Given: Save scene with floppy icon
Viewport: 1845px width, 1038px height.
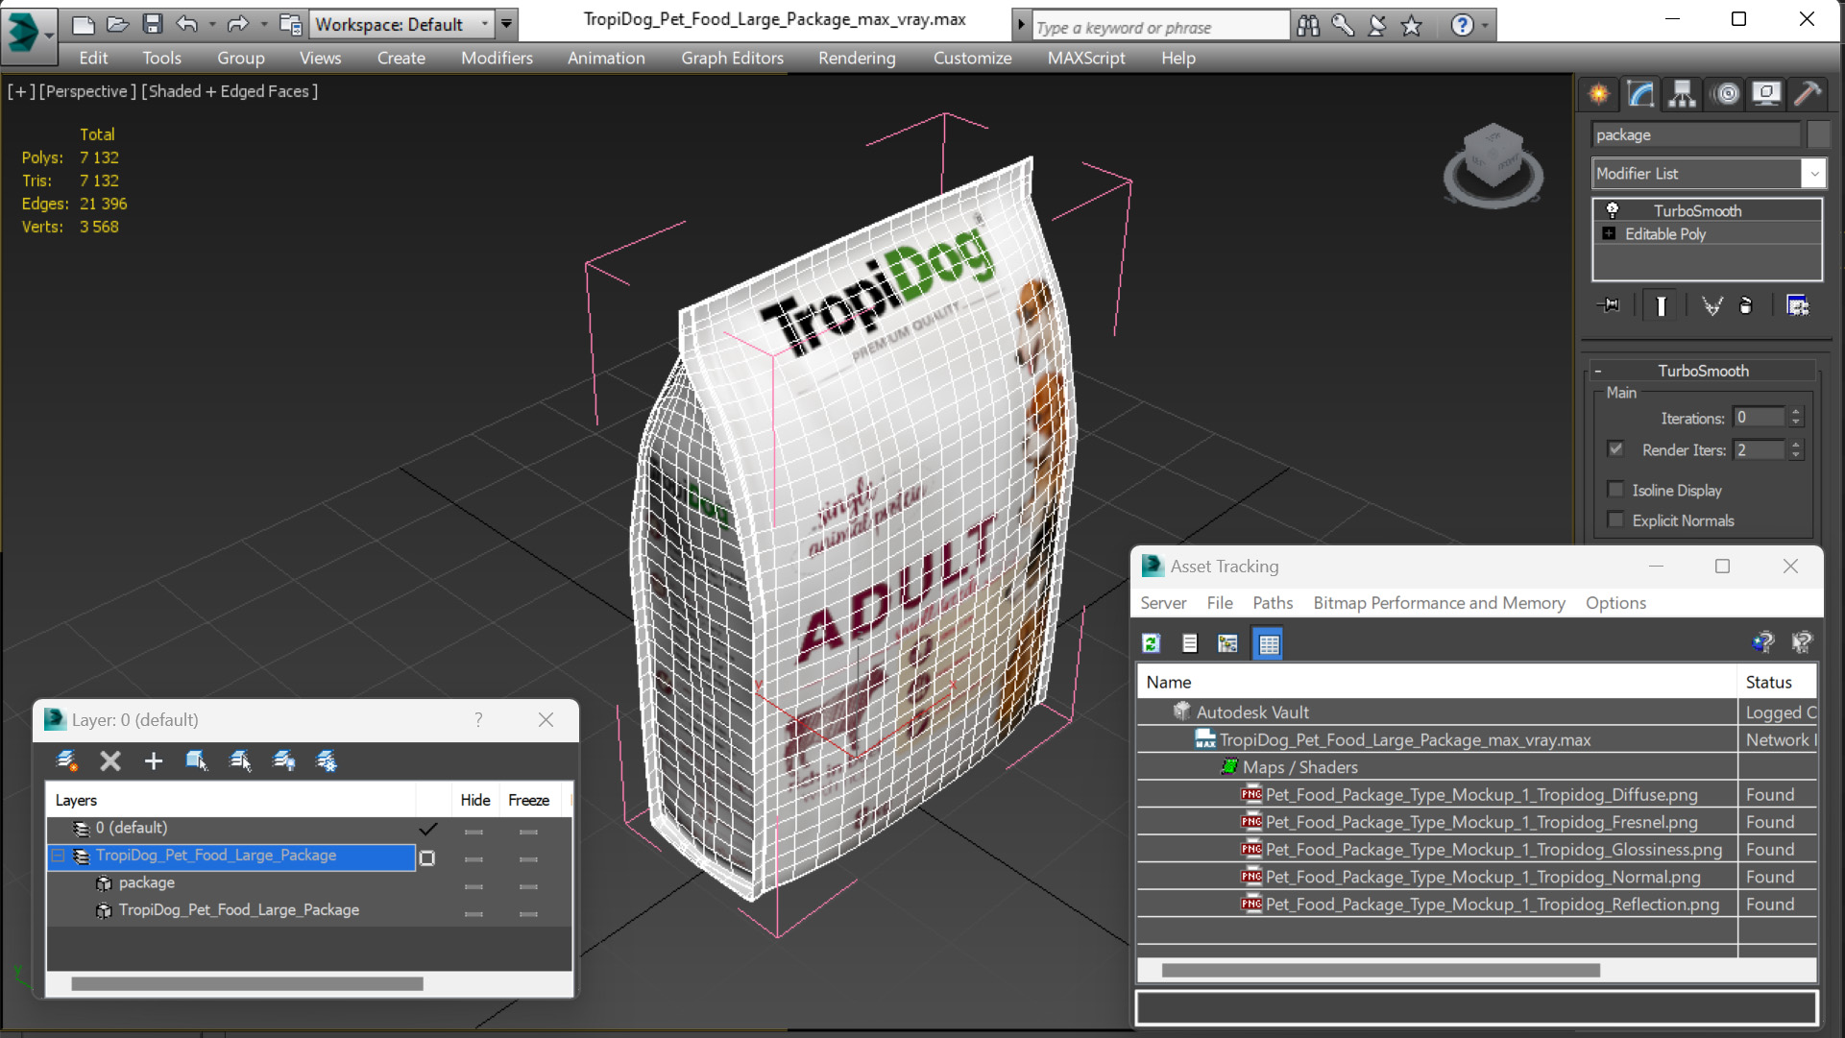Looking at the screenshot, I should (153, 24).
